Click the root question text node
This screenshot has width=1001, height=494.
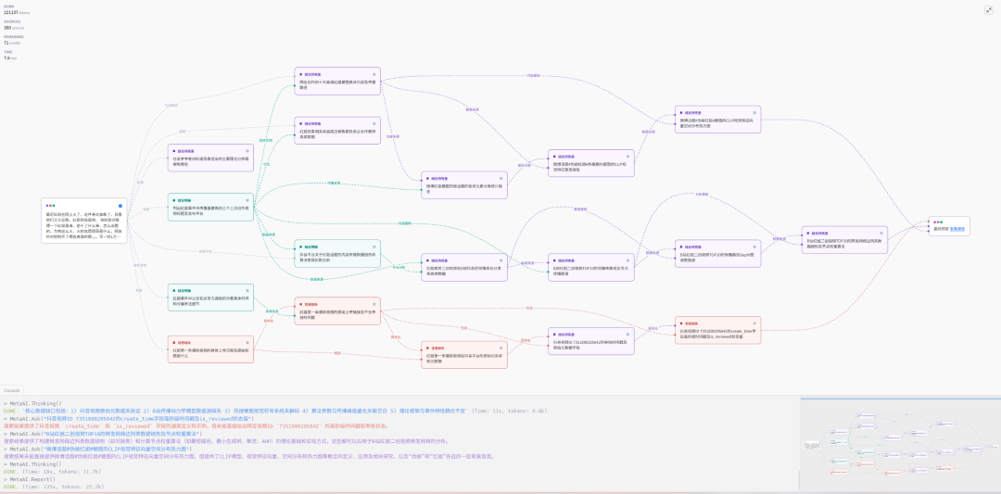[x=84, y=225]
